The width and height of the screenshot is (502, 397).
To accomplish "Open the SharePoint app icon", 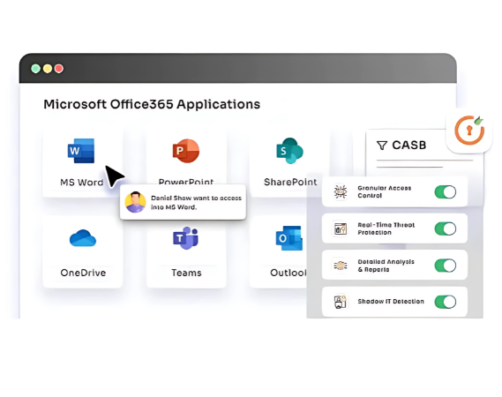I will point(289,151).
